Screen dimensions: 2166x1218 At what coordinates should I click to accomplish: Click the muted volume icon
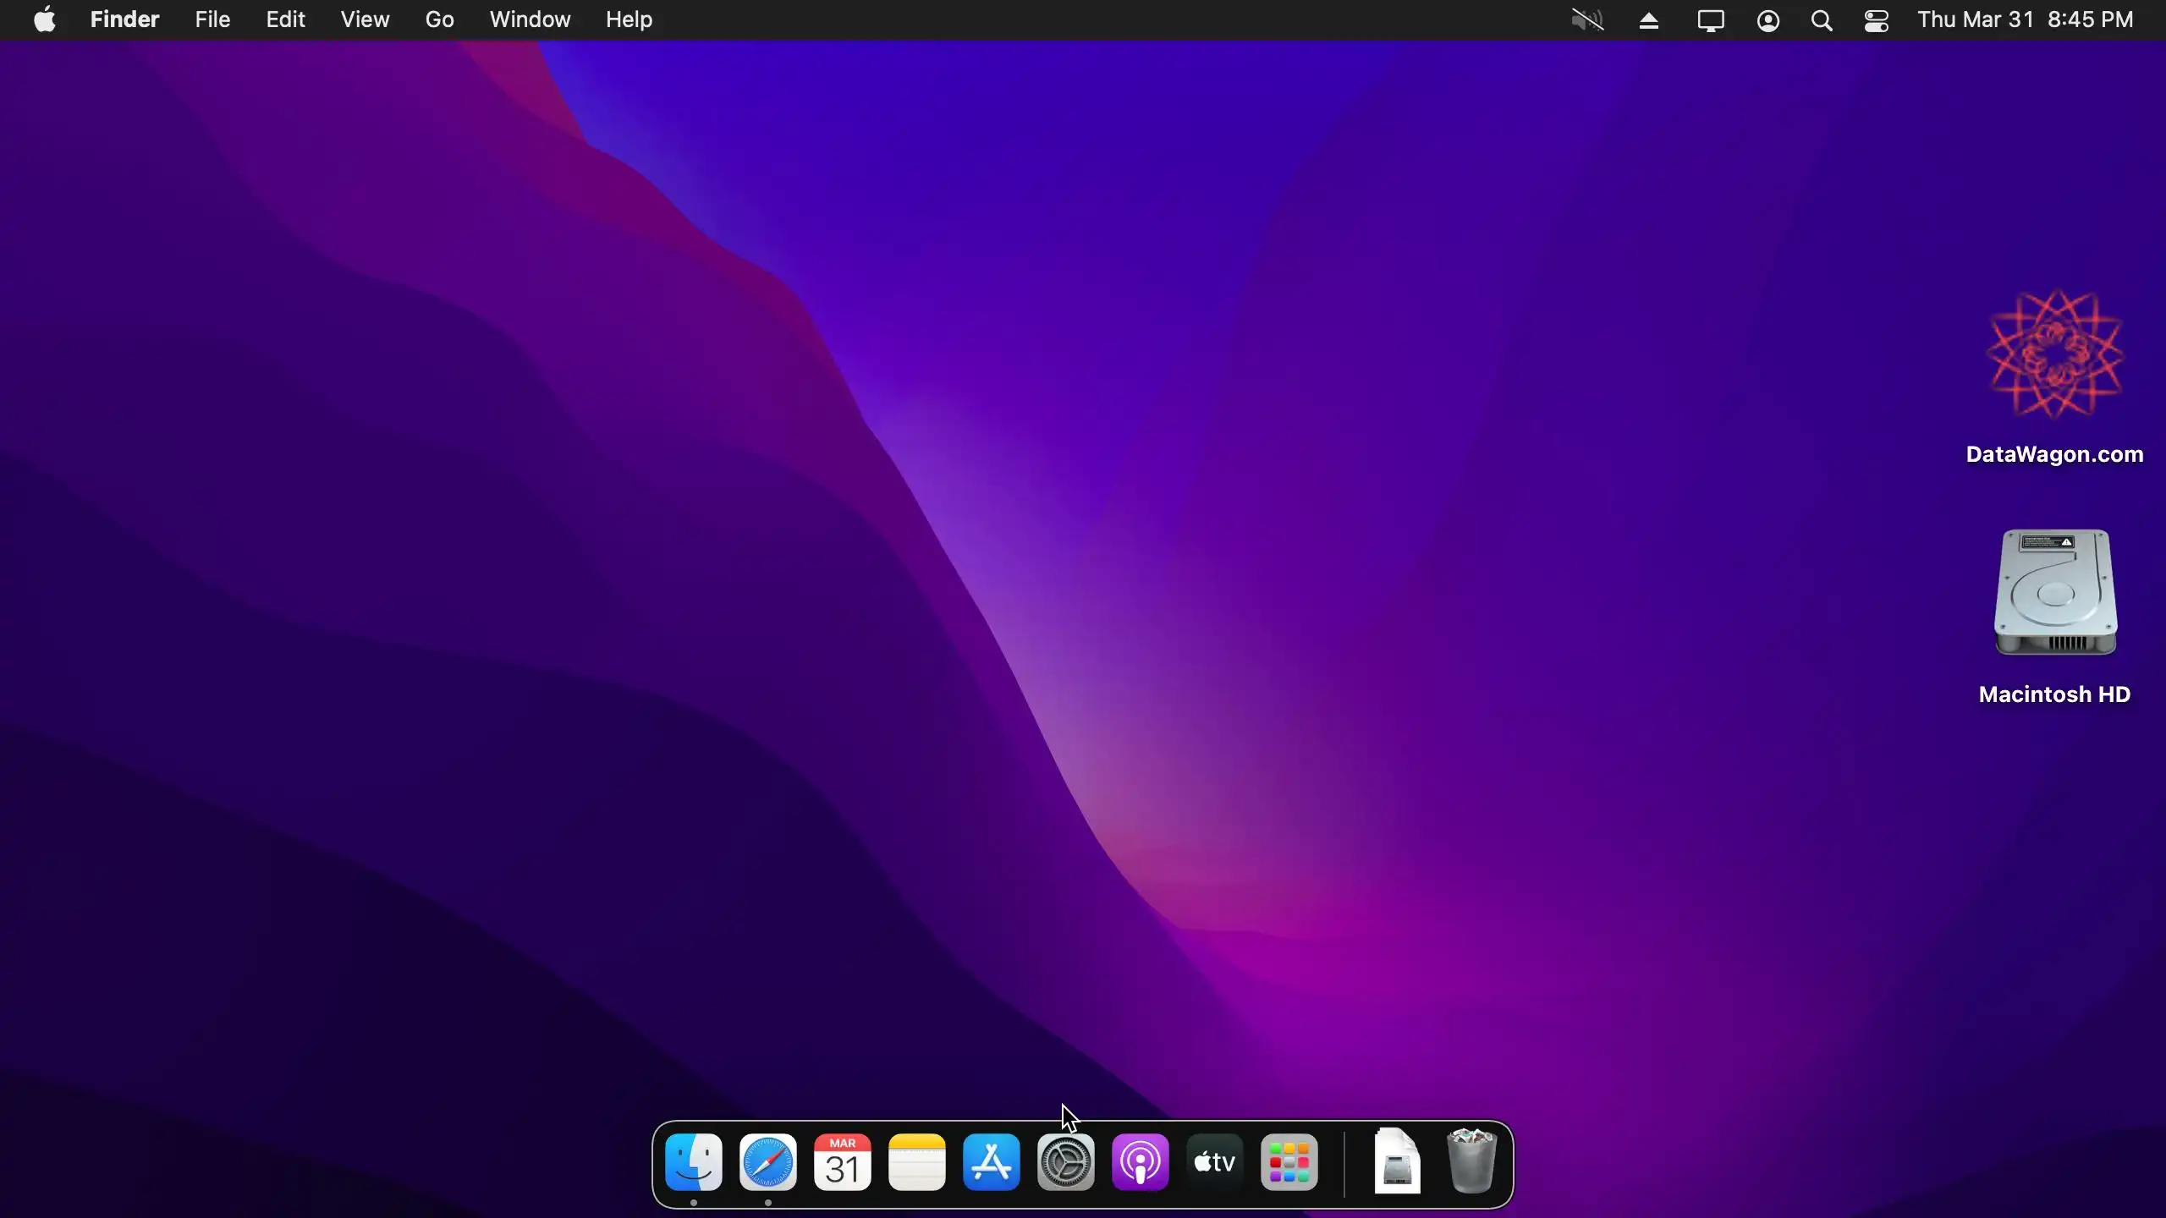coord(1587,20)
